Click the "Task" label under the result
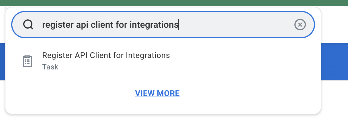 point(50,67)
